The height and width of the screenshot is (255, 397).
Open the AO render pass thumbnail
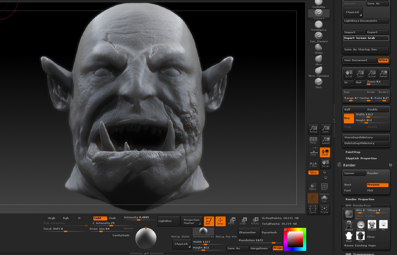pyautogui.click(x=383, y=226)
